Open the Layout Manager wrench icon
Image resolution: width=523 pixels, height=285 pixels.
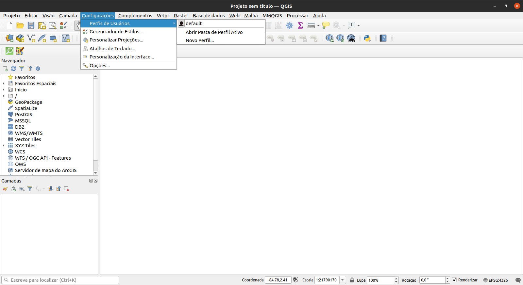tap(53, 25)
